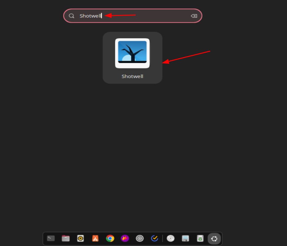287x246 pixels.
Task: Open the floppy disk drive icon in dock
Action: coord(186,239)
